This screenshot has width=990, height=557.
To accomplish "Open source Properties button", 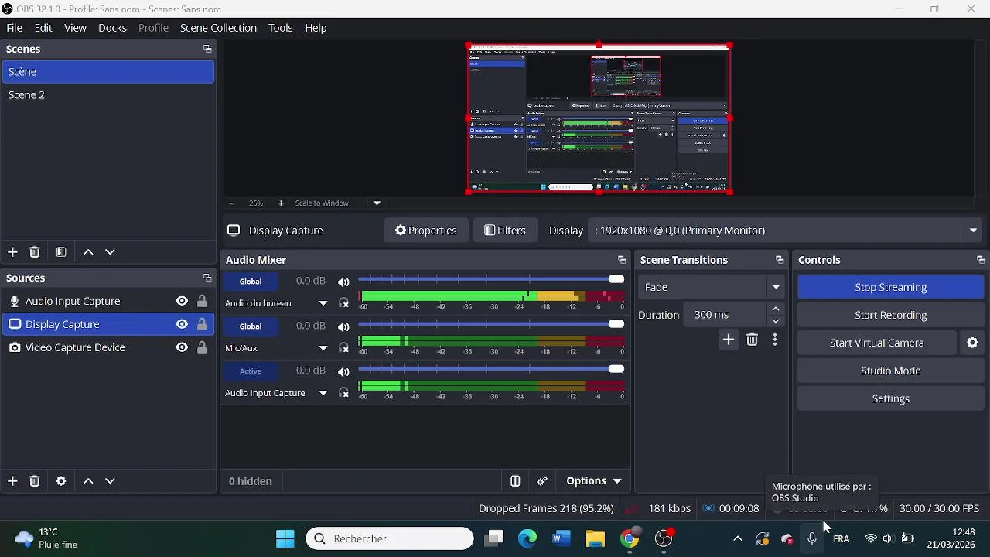I will (425, 231).
